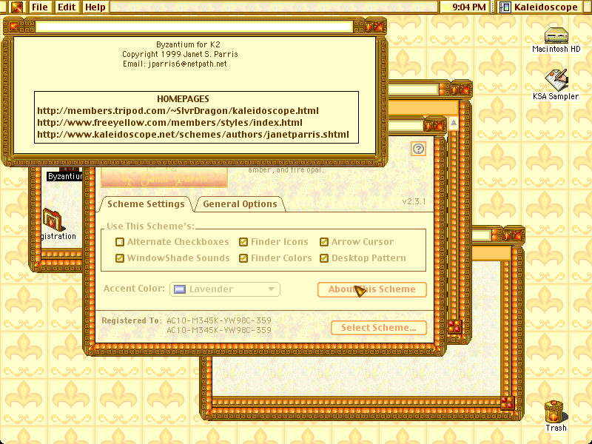Open the Apple menu icon
The height and width of the screenshot is (444, 592).
16,7
